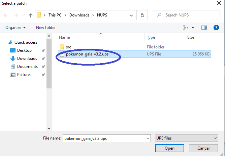Screen dimensions: 225x156
Task: Click Downloads in the breadcrumb path
Action: tap(79, 15)
